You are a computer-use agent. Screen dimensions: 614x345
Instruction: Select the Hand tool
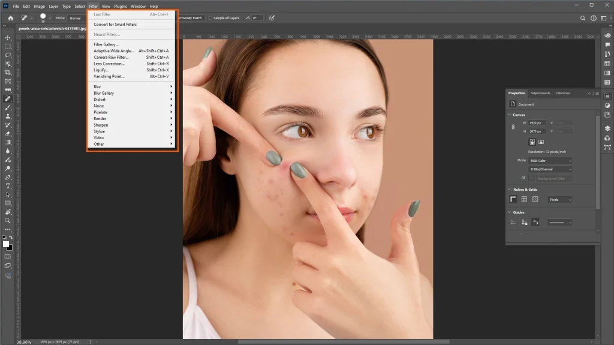(x=7, y=212)
